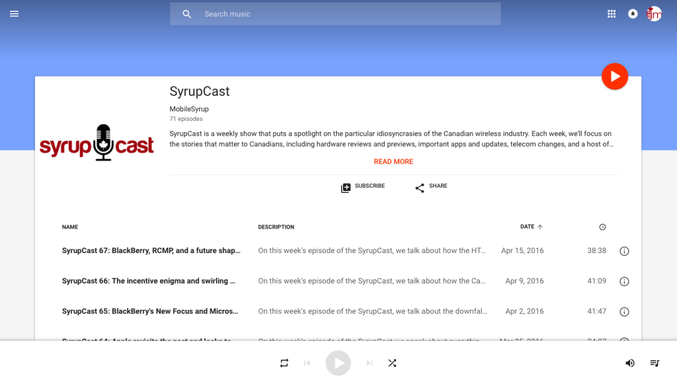This screenshot has height=382, width=677.
Task: Open the notifications bell
Action: coord(633,14)
